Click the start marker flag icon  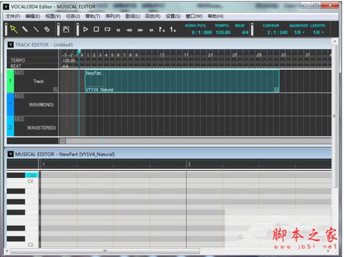pos(162,29)
